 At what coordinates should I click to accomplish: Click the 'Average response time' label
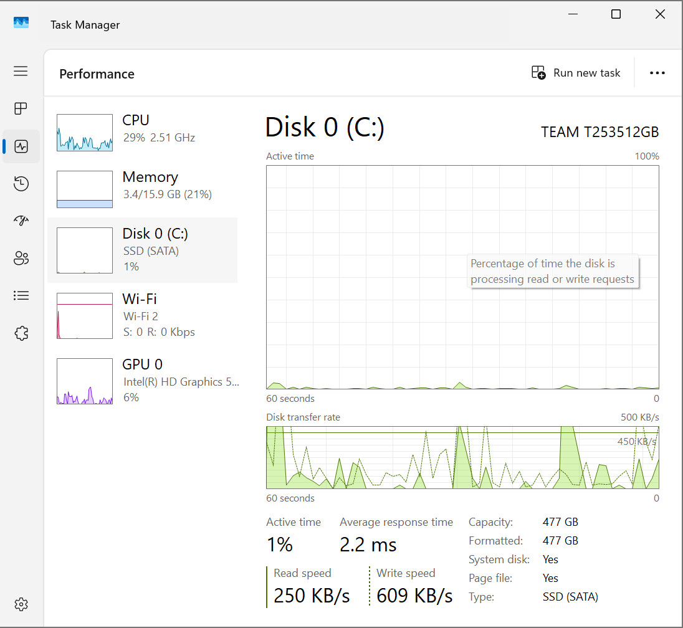point(396,521)
